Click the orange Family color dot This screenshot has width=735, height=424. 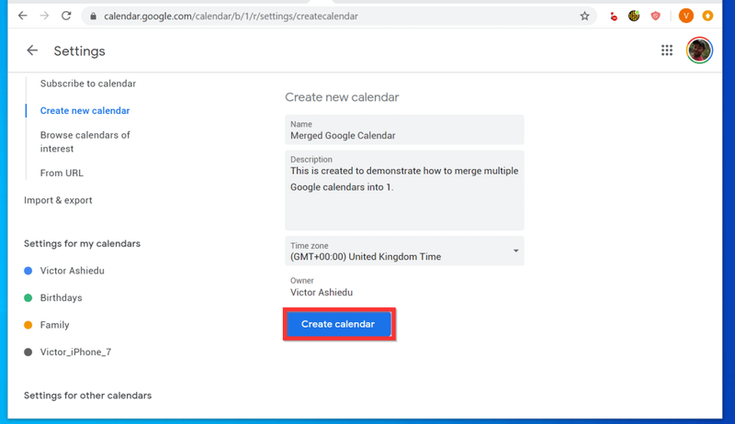click(x=28, y=325)
